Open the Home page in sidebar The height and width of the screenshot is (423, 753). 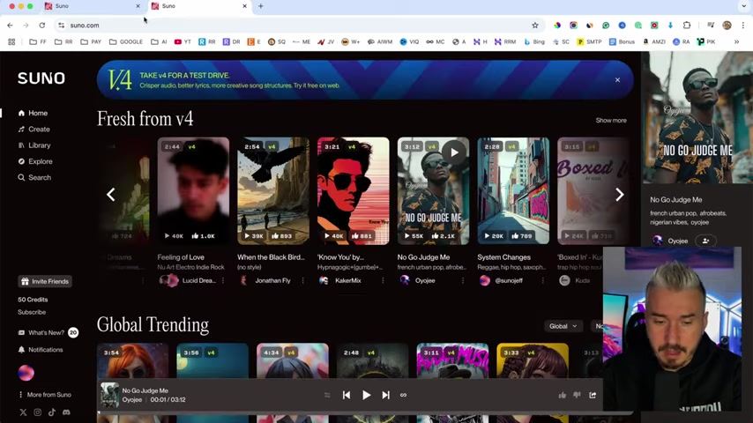[33, 113]
